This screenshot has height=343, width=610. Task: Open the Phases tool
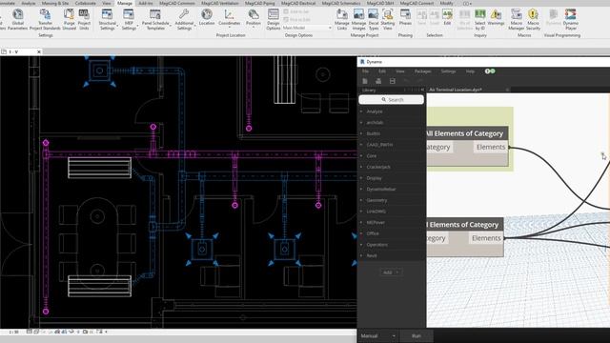click(405, 17)
